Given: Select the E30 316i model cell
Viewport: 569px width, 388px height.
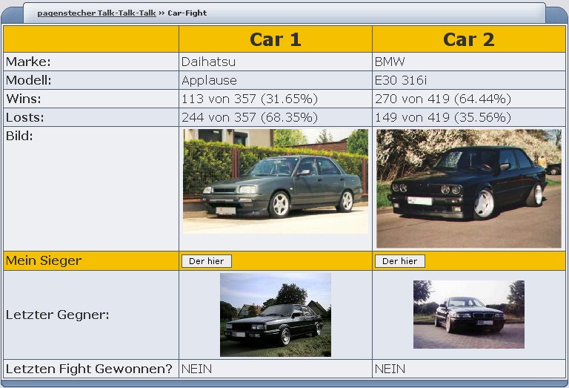Looking at the screenshot, I should pyautogui.click(x=469, y=80).
